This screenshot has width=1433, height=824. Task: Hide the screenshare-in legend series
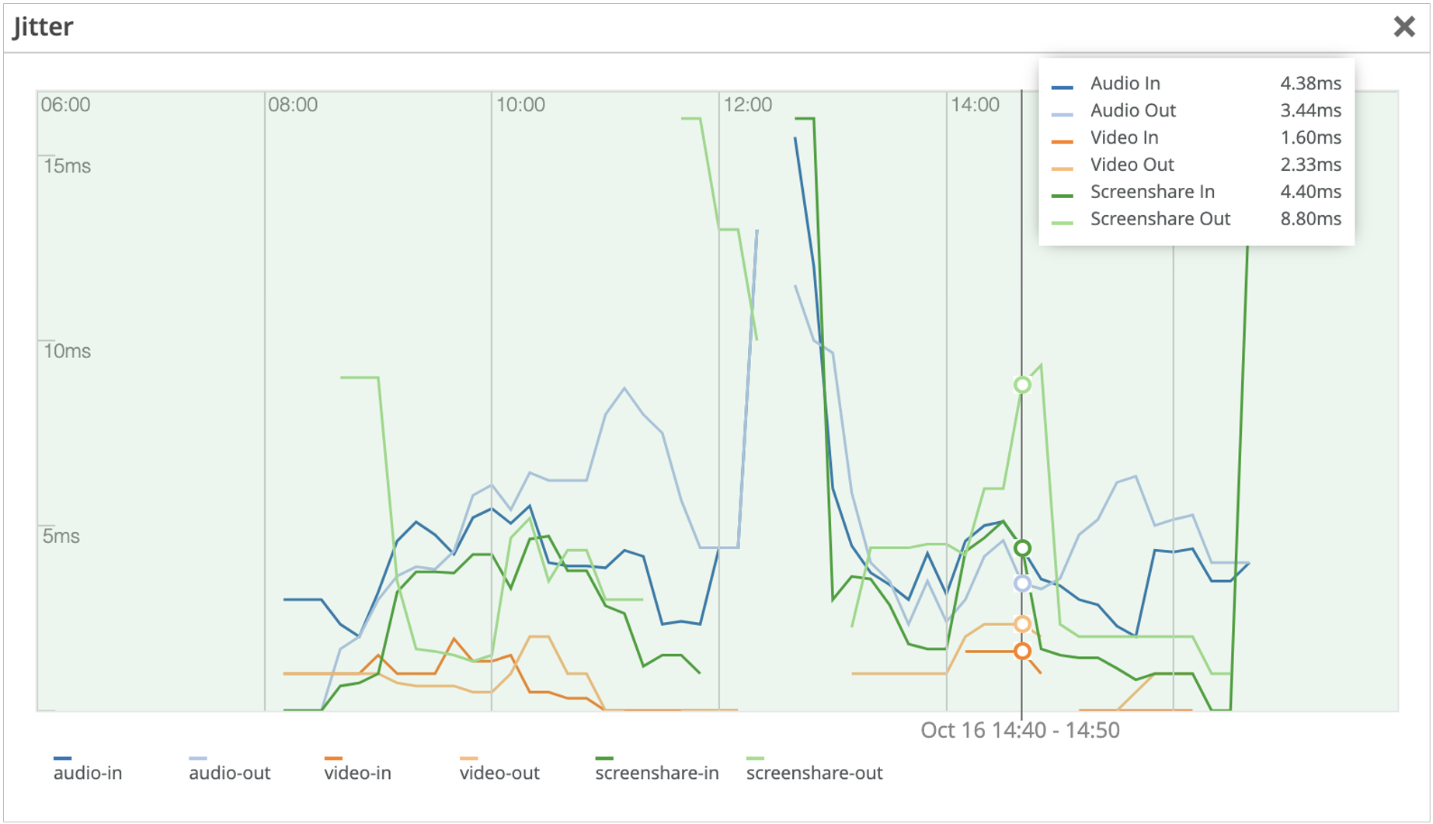[x=656, y=773]
